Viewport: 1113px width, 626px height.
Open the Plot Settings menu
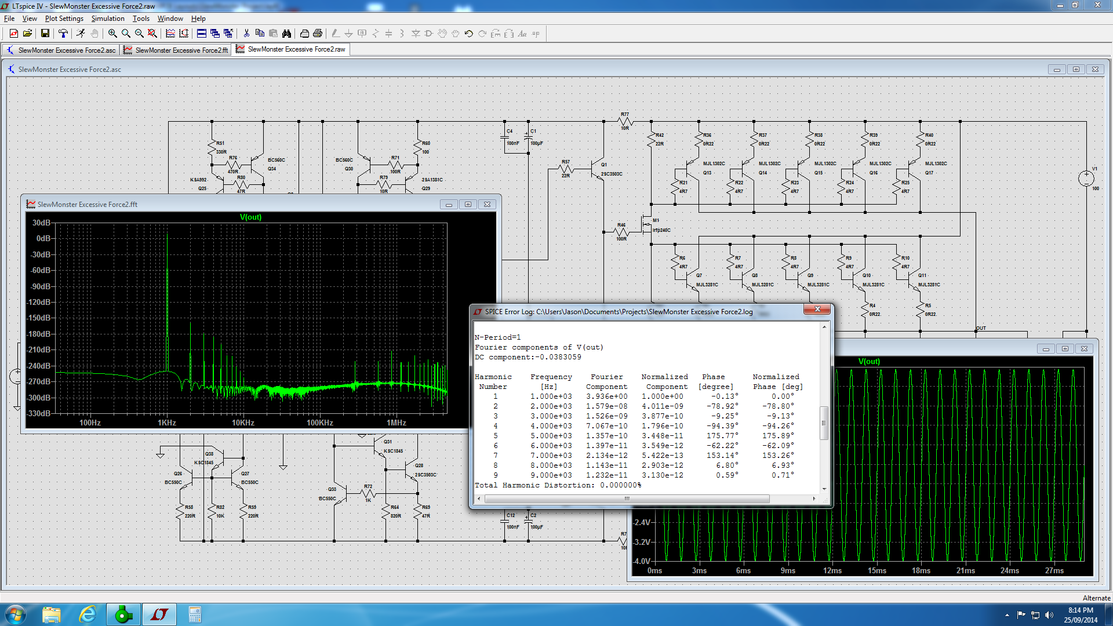(x=64, y=19)
